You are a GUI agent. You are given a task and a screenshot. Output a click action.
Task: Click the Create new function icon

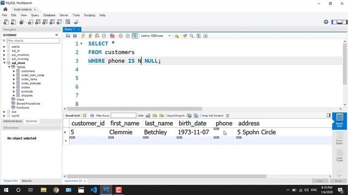click(x=59, y=22)
